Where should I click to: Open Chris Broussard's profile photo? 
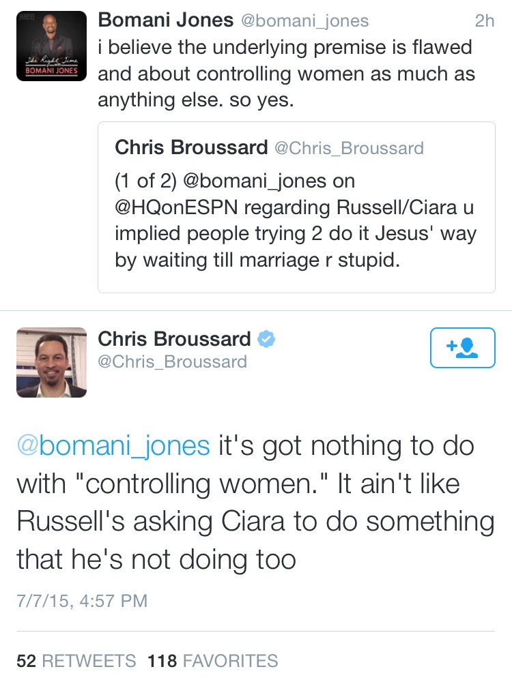[x=51, y=363]
